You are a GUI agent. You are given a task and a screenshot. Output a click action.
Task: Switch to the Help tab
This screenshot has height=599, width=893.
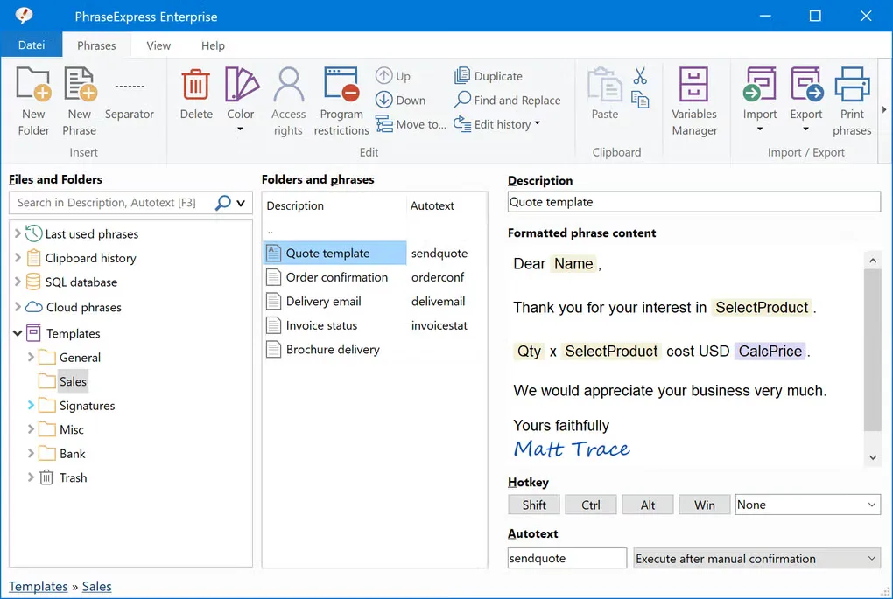click(x=213, y=45)
